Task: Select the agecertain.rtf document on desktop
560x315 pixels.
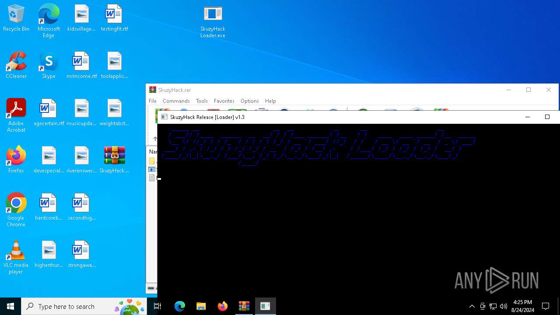Action: [49, 113]
